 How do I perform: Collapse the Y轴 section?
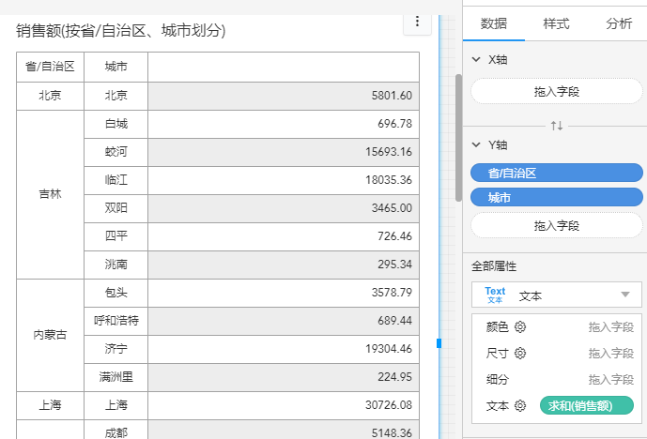pos(476,144)
